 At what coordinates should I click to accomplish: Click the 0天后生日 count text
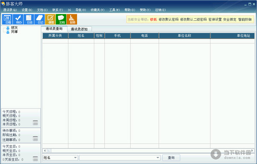(13, 159)
